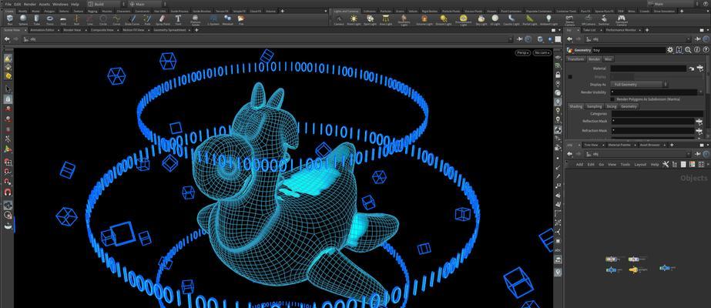Open the Refraction Mask chooser button
The image size is (711, 308).
[700, 131]
